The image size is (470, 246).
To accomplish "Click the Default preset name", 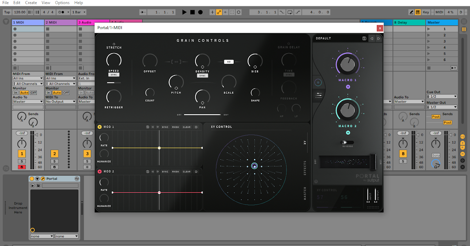I will [324, 38].
